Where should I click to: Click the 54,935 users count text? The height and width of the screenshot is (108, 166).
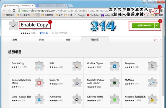(x=59, y=33)
